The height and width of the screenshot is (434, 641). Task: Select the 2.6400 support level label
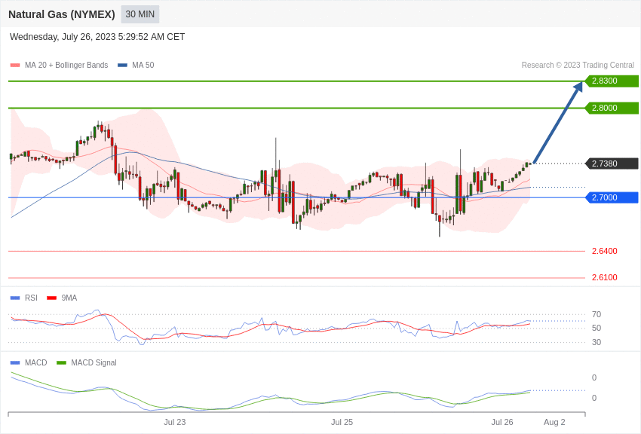point(604,251)
